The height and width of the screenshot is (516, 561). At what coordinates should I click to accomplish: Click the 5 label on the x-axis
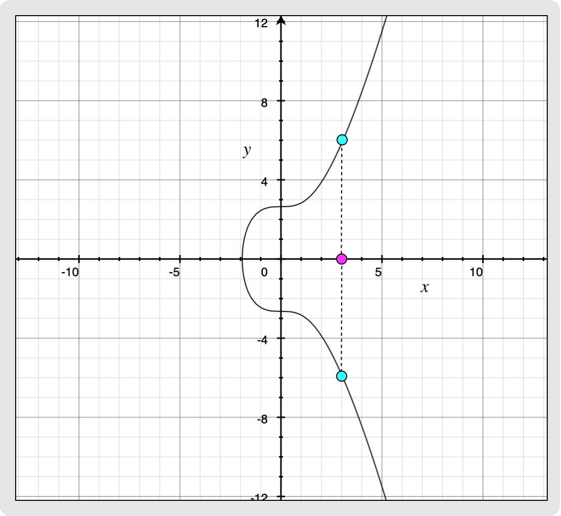(x=378, y=273)
